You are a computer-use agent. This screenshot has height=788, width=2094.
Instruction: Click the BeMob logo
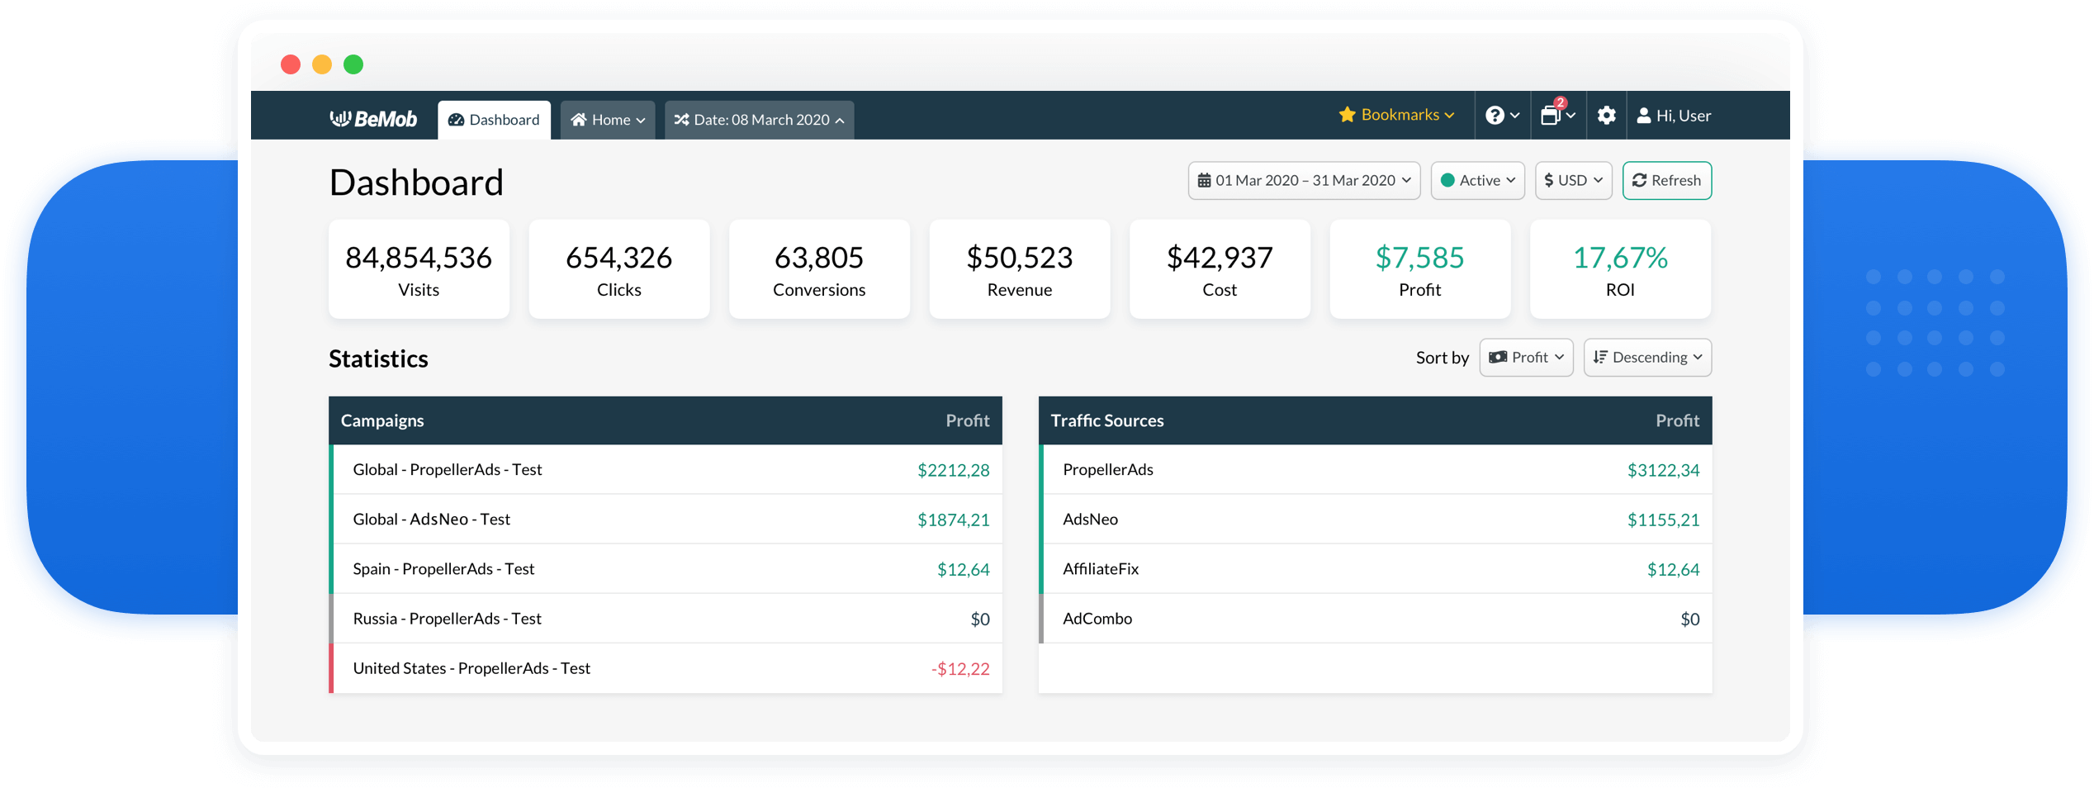click(373, 119)
